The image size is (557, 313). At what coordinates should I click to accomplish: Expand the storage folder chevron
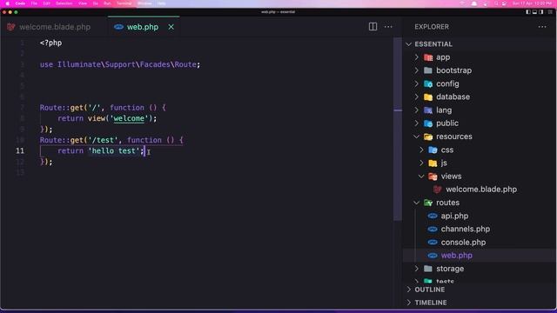417,269
